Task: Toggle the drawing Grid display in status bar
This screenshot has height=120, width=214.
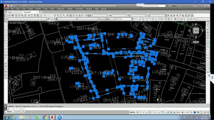Action: [138, 112]
